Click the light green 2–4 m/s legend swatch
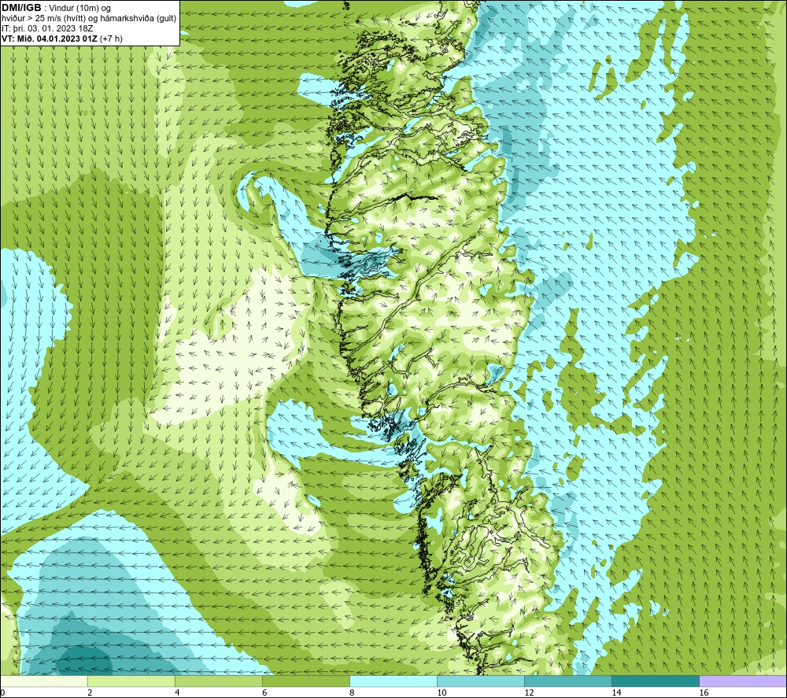 point(131,681)
